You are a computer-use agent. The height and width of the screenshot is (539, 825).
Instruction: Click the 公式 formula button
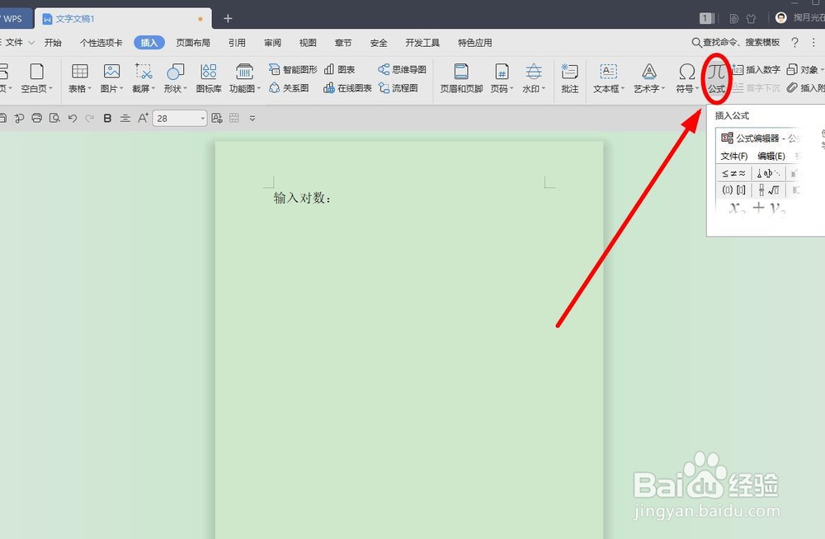point(716,77)
